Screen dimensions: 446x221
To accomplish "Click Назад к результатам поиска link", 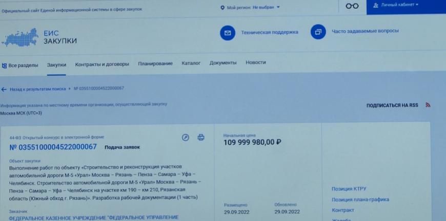I will [37, 89].
